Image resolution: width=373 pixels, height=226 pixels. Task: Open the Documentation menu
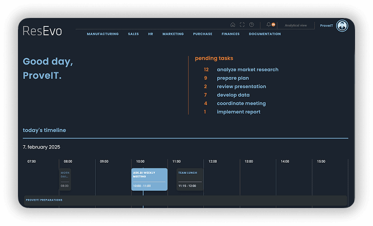coord(265,34)
